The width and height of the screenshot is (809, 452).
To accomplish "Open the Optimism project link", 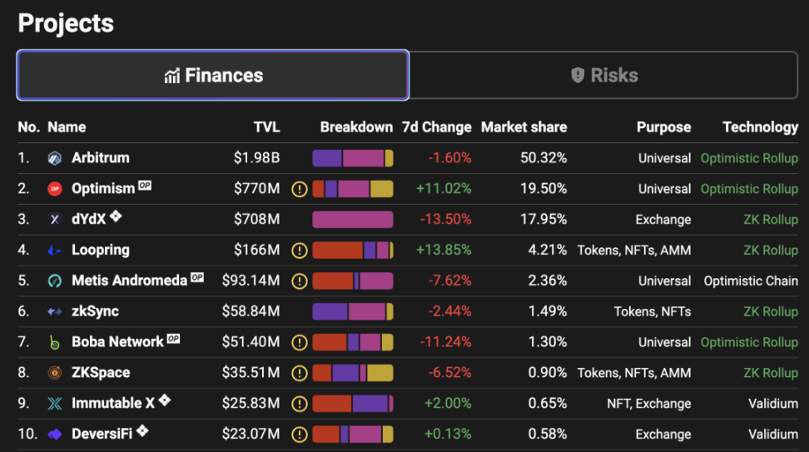I will [x=103, y=189].
